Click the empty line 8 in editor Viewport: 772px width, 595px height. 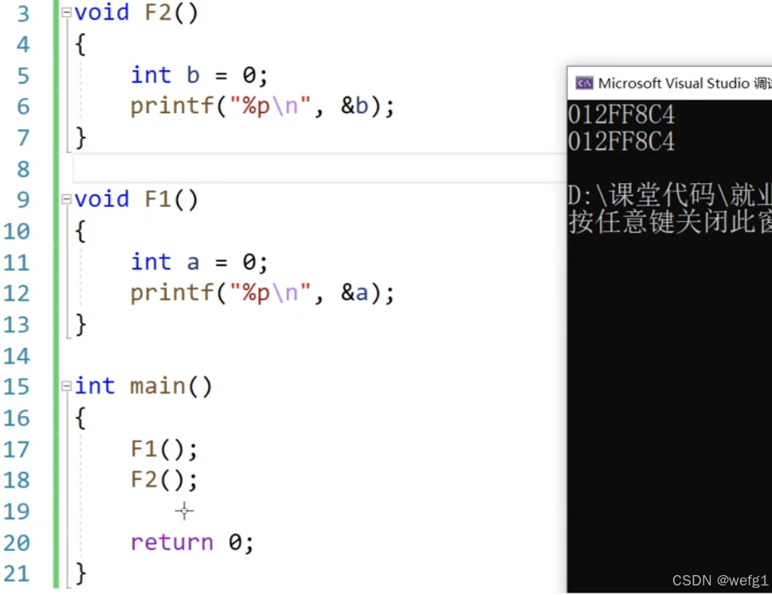tap(319, 168)
